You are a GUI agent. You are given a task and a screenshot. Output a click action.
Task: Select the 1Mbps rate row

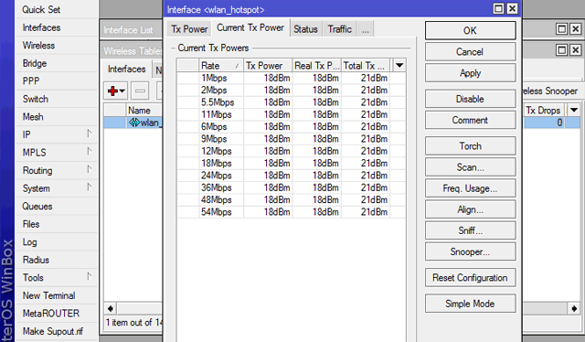pos(292,78)
